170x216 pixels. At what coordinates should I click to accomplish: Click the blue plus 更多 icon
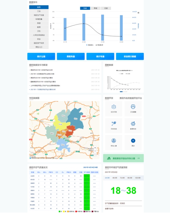click(133, 141)
